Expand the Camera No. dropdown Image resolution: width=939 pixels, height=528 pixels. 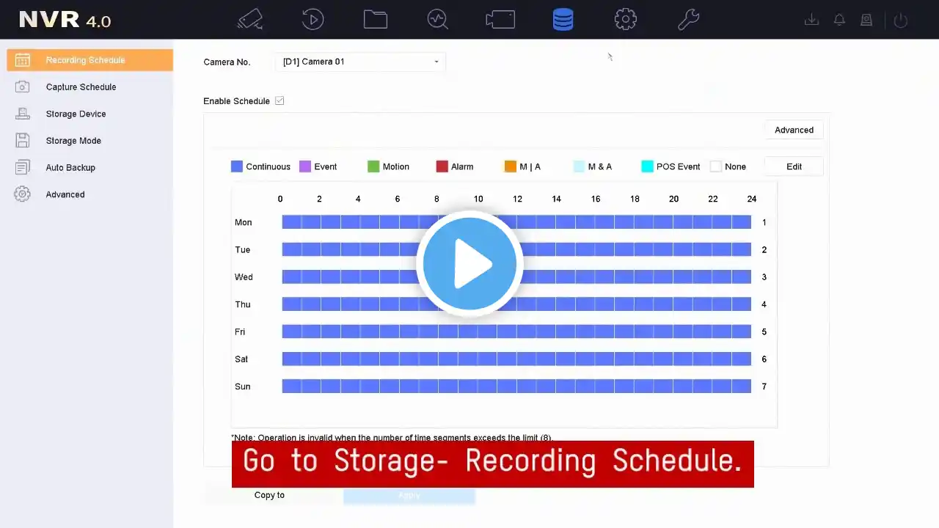pyautogui.click(x=360, y=62)
